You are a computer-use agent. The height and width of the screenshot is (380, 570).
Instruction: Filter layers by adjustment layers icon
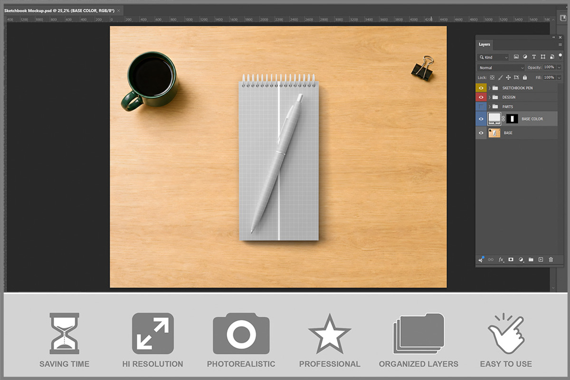coord(525,57)
